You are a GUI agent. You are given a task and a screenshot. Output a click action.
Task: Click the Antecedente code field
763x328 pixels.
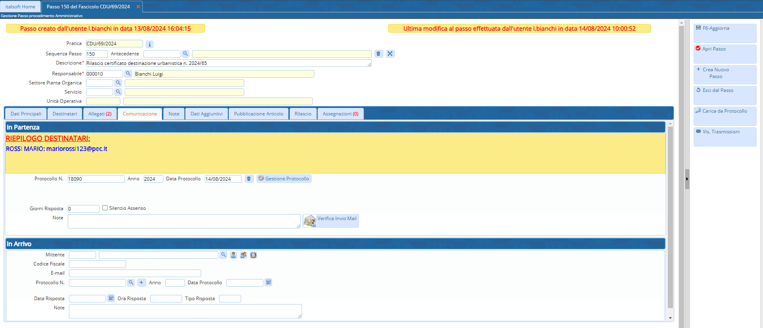coord(162,54)
